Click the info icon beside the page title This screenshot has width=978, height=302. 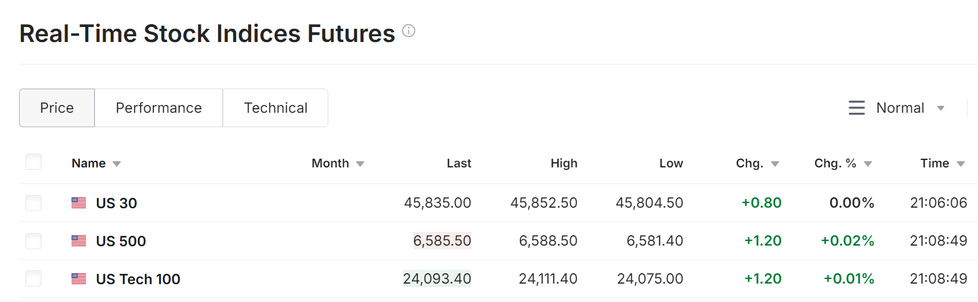[x=409, y=31]
